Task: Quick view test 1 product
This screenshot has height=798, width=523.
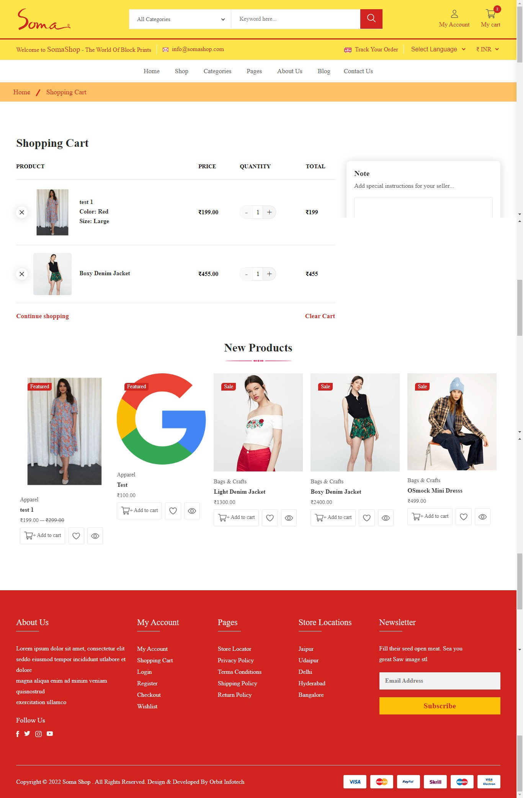Action: coord(95,536)
